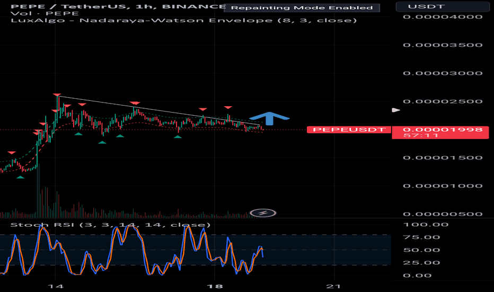Click the 0.00000500 price axis label
This screenshot has width=494, height=292.
coord(443,214)
